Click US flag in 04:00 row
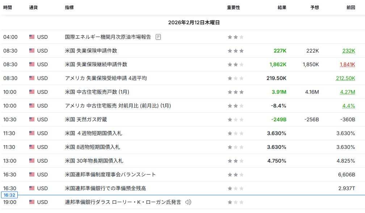Image resolution: width=365 pixels, height=213 pixels. tap(32, 37)
